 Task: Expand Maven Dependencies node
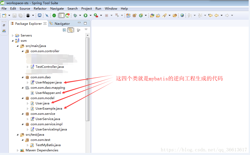[x=18, y=150]
